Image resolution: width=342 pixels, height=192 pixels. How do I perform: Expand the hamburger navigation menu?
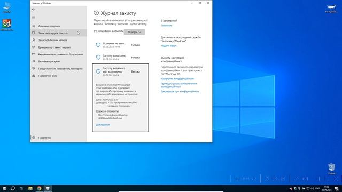point(33,17)
